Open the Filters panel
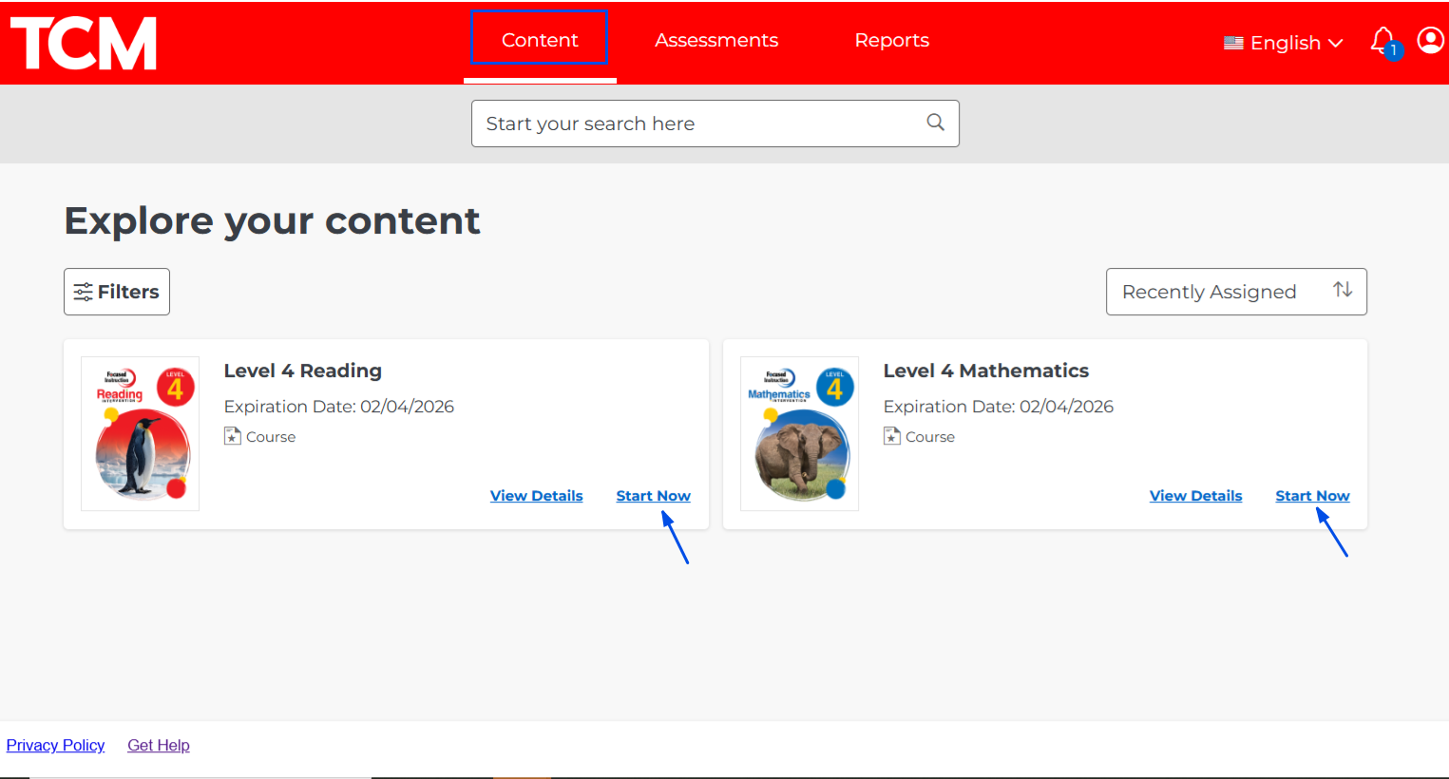The image size is (1449, 779). (x=117, y=292)
